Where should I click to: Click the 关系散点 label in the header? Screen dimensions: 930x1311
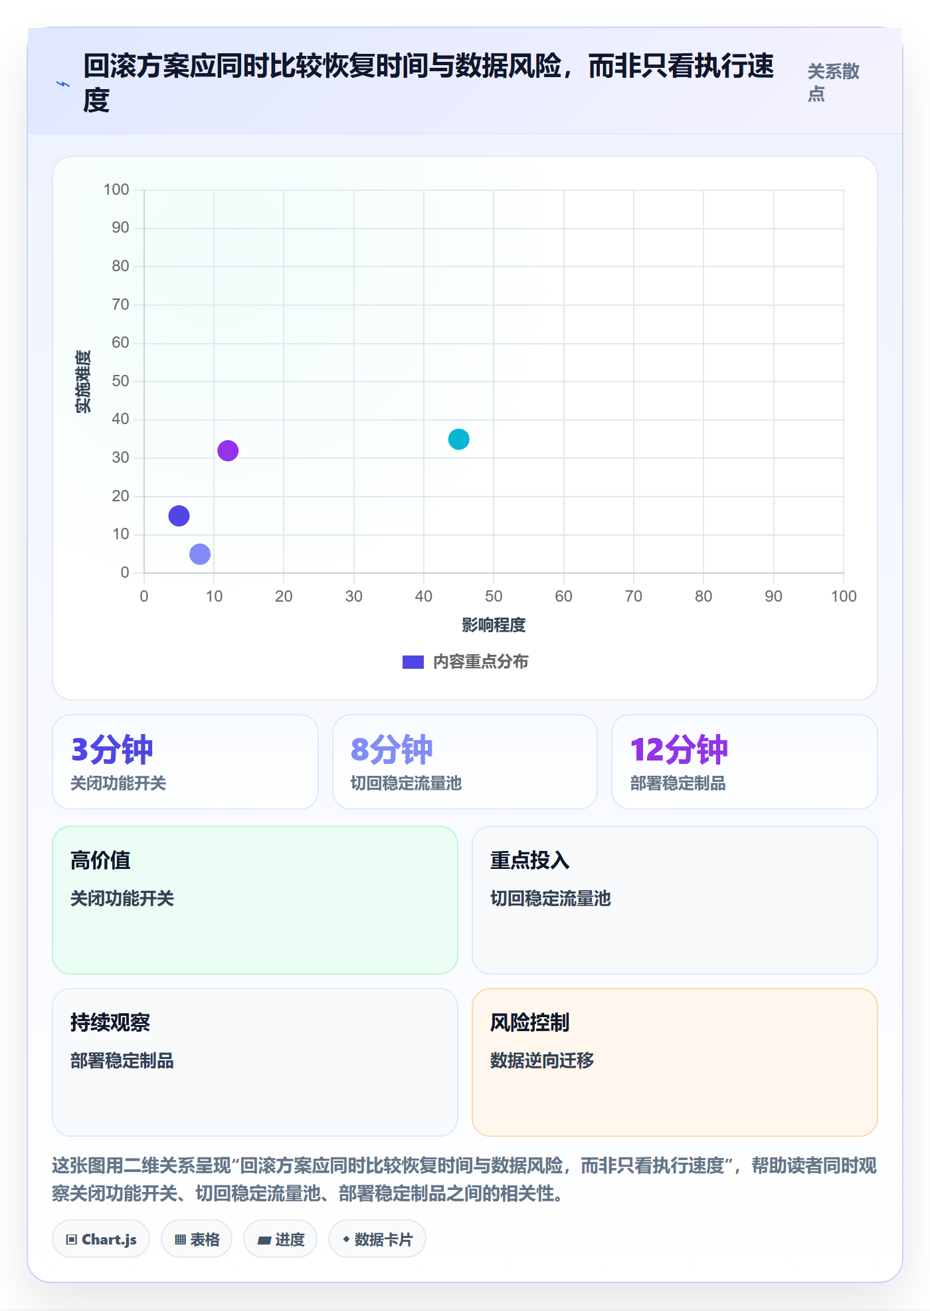[x=833, y=82]
